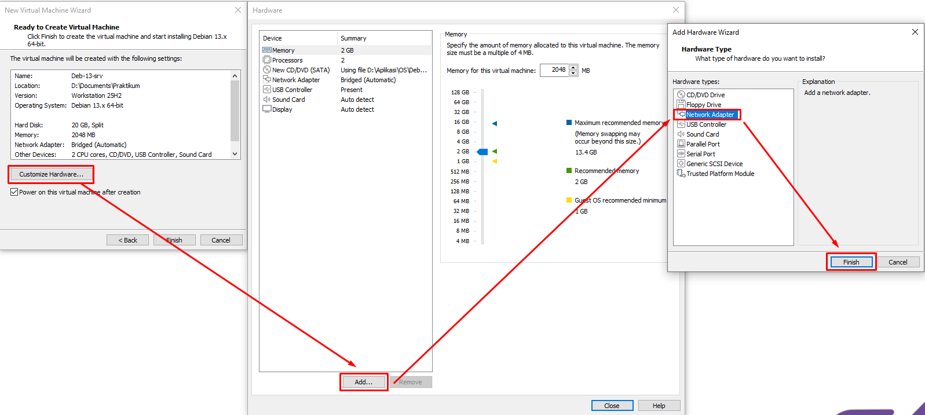Select the Memory device icon
The image size is (925, 415).
(267, 50)
